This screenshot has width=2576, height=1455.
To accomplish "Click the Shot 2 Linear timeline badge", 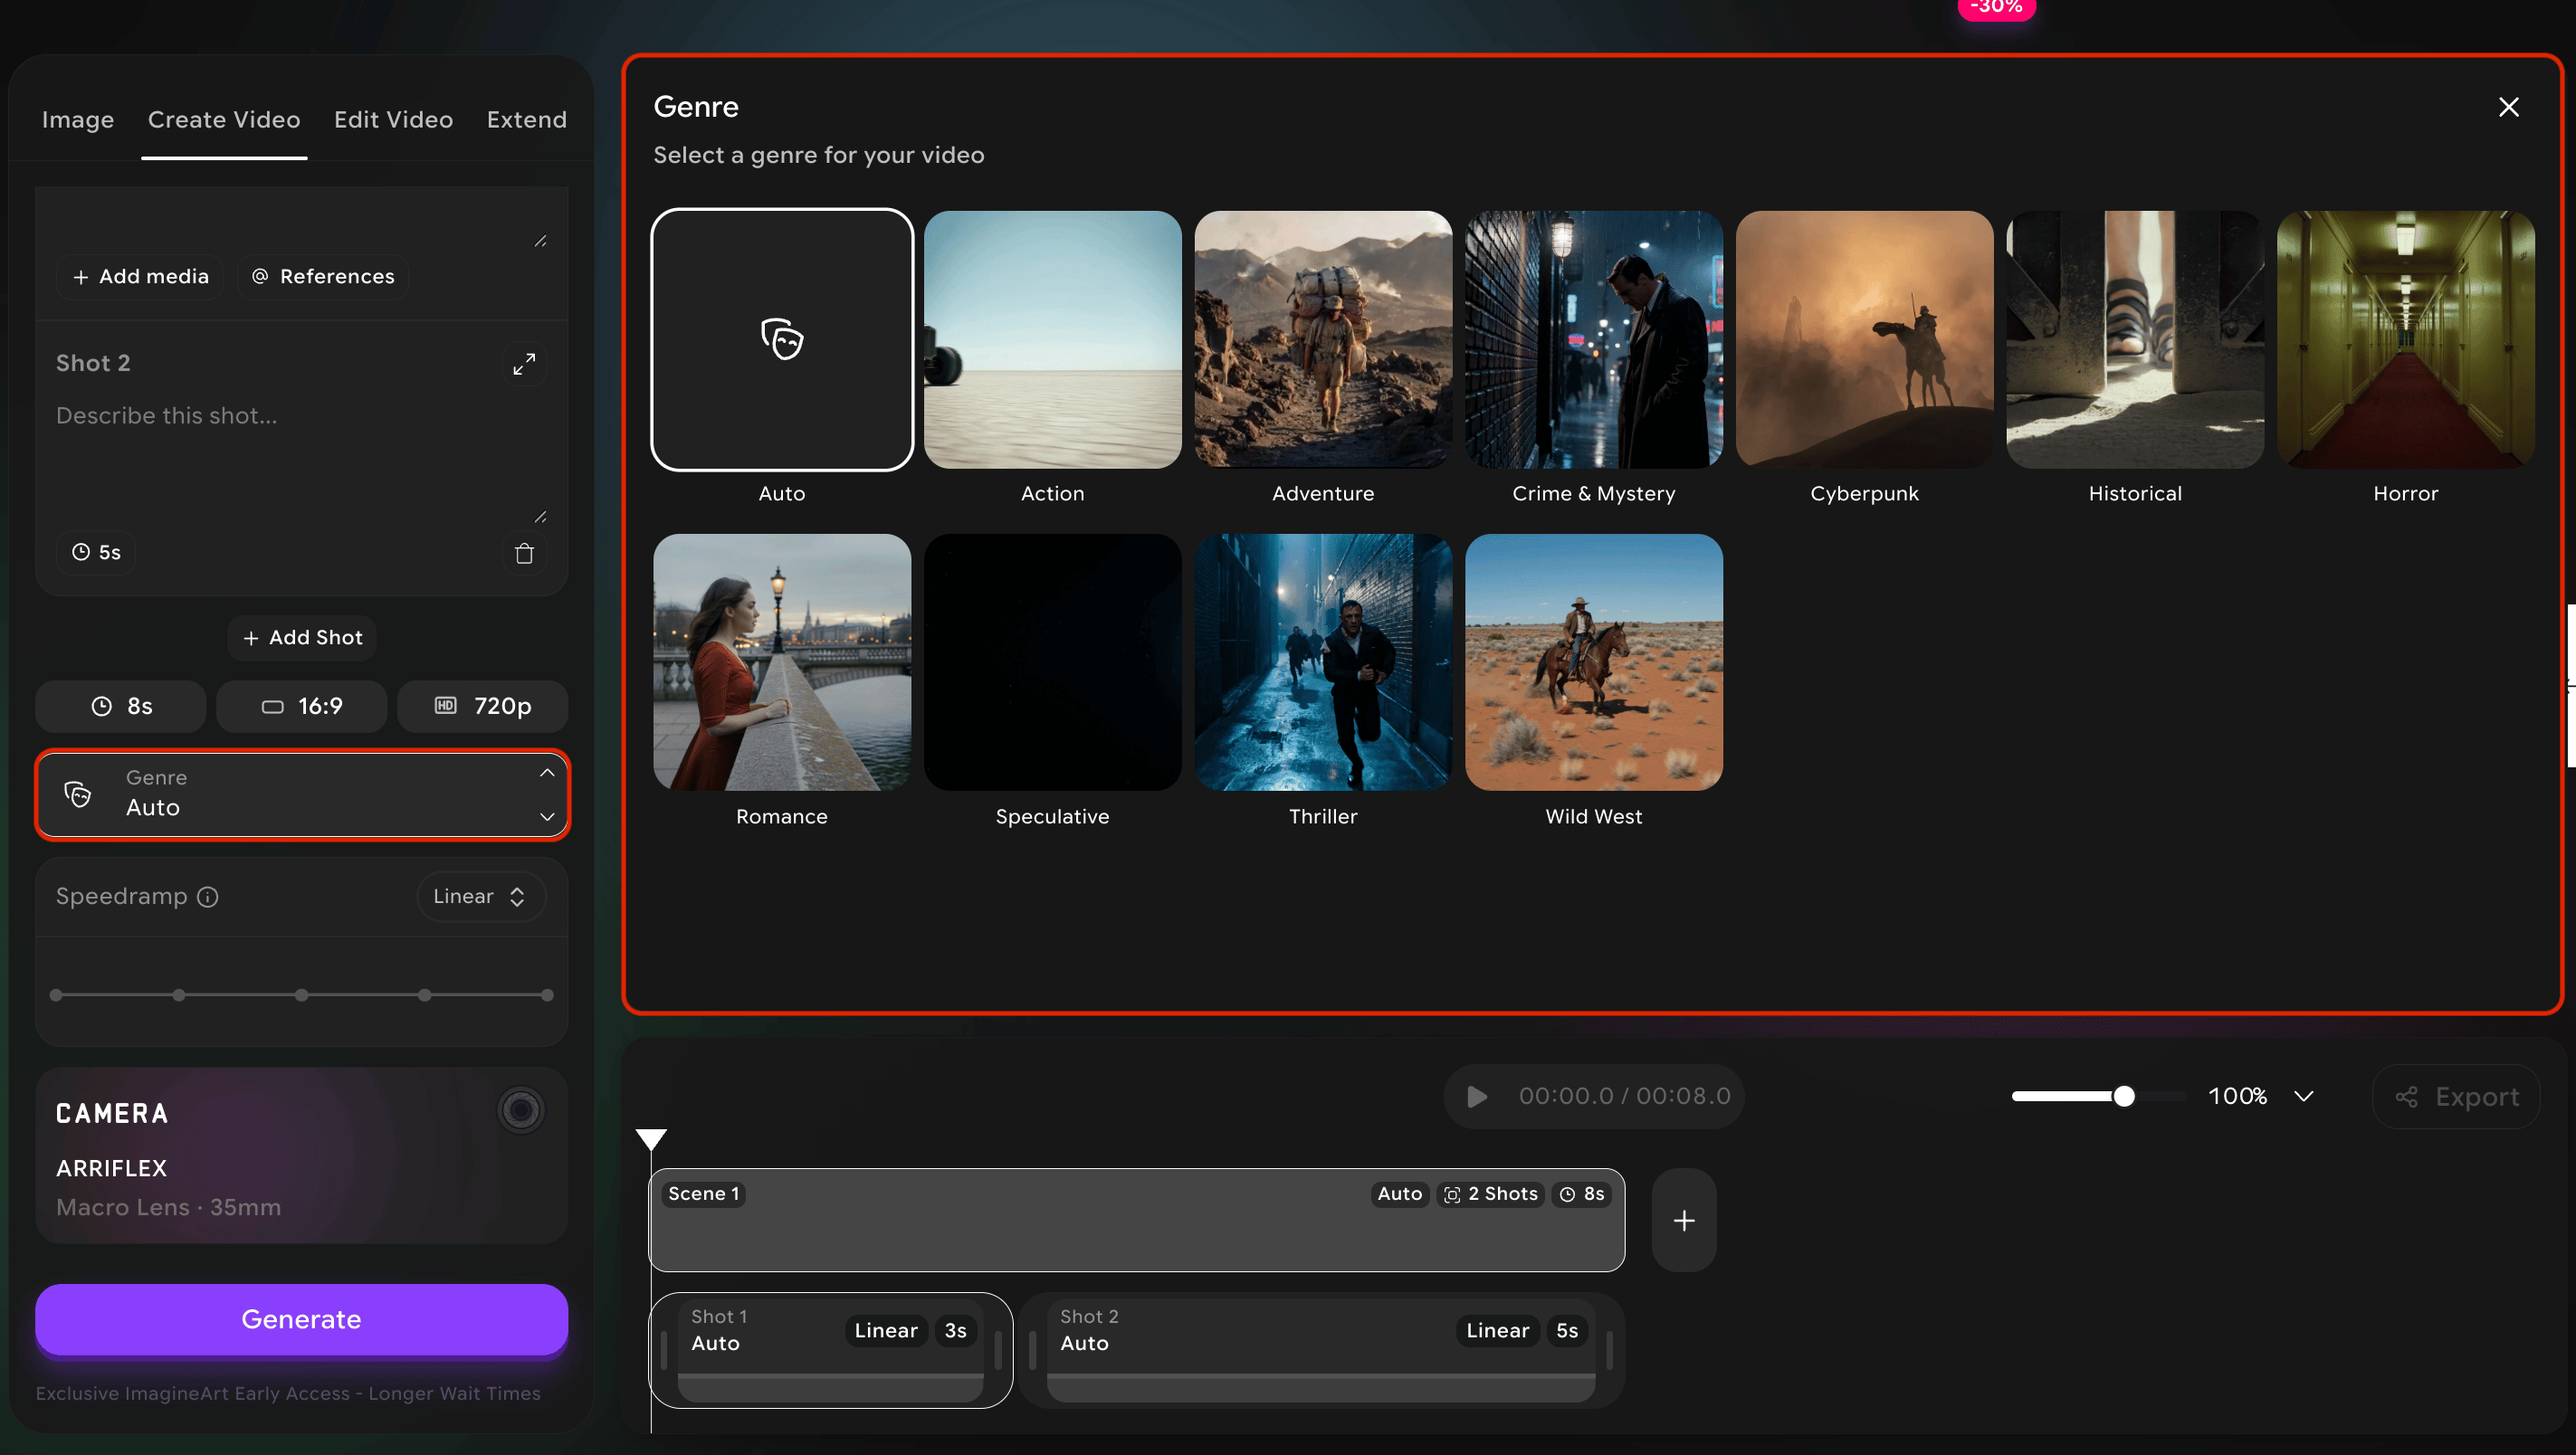I will 1497,1331.
